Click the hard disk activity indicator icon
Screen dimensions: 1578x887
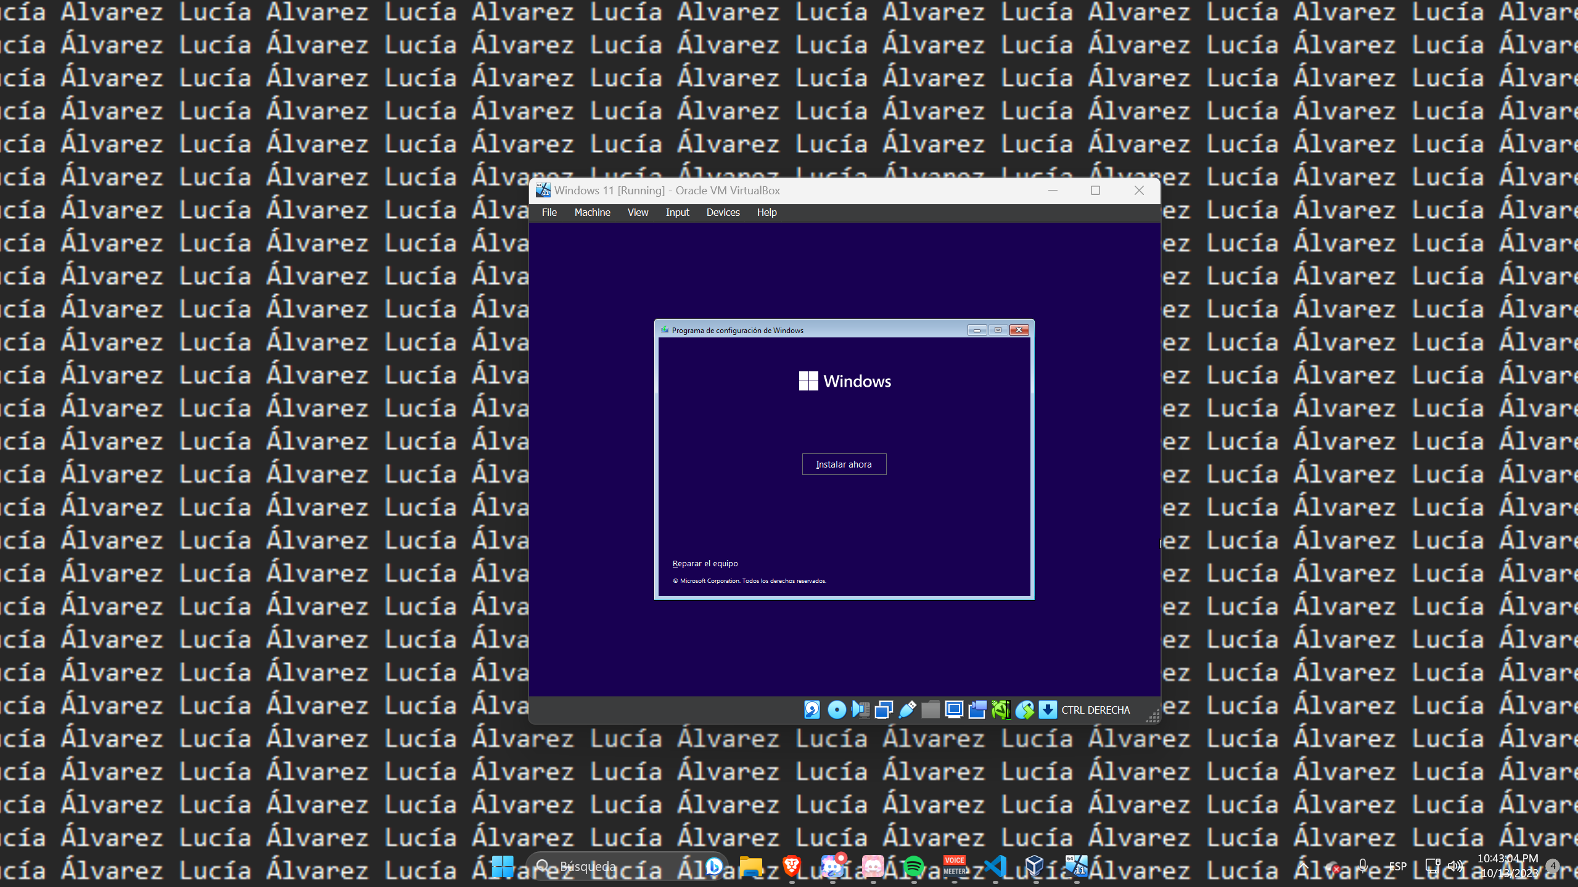pyautogui.click(x=812, y=710)
